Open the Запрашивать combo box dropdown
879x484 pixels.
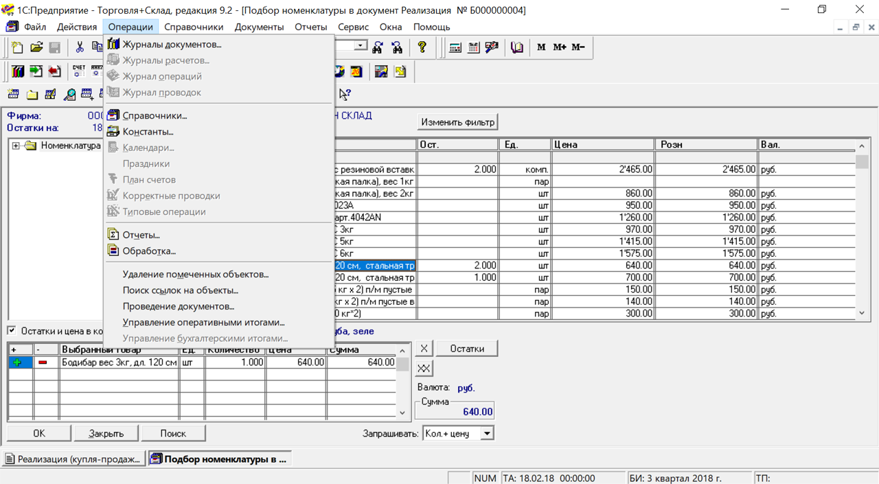tap(487, 434)
